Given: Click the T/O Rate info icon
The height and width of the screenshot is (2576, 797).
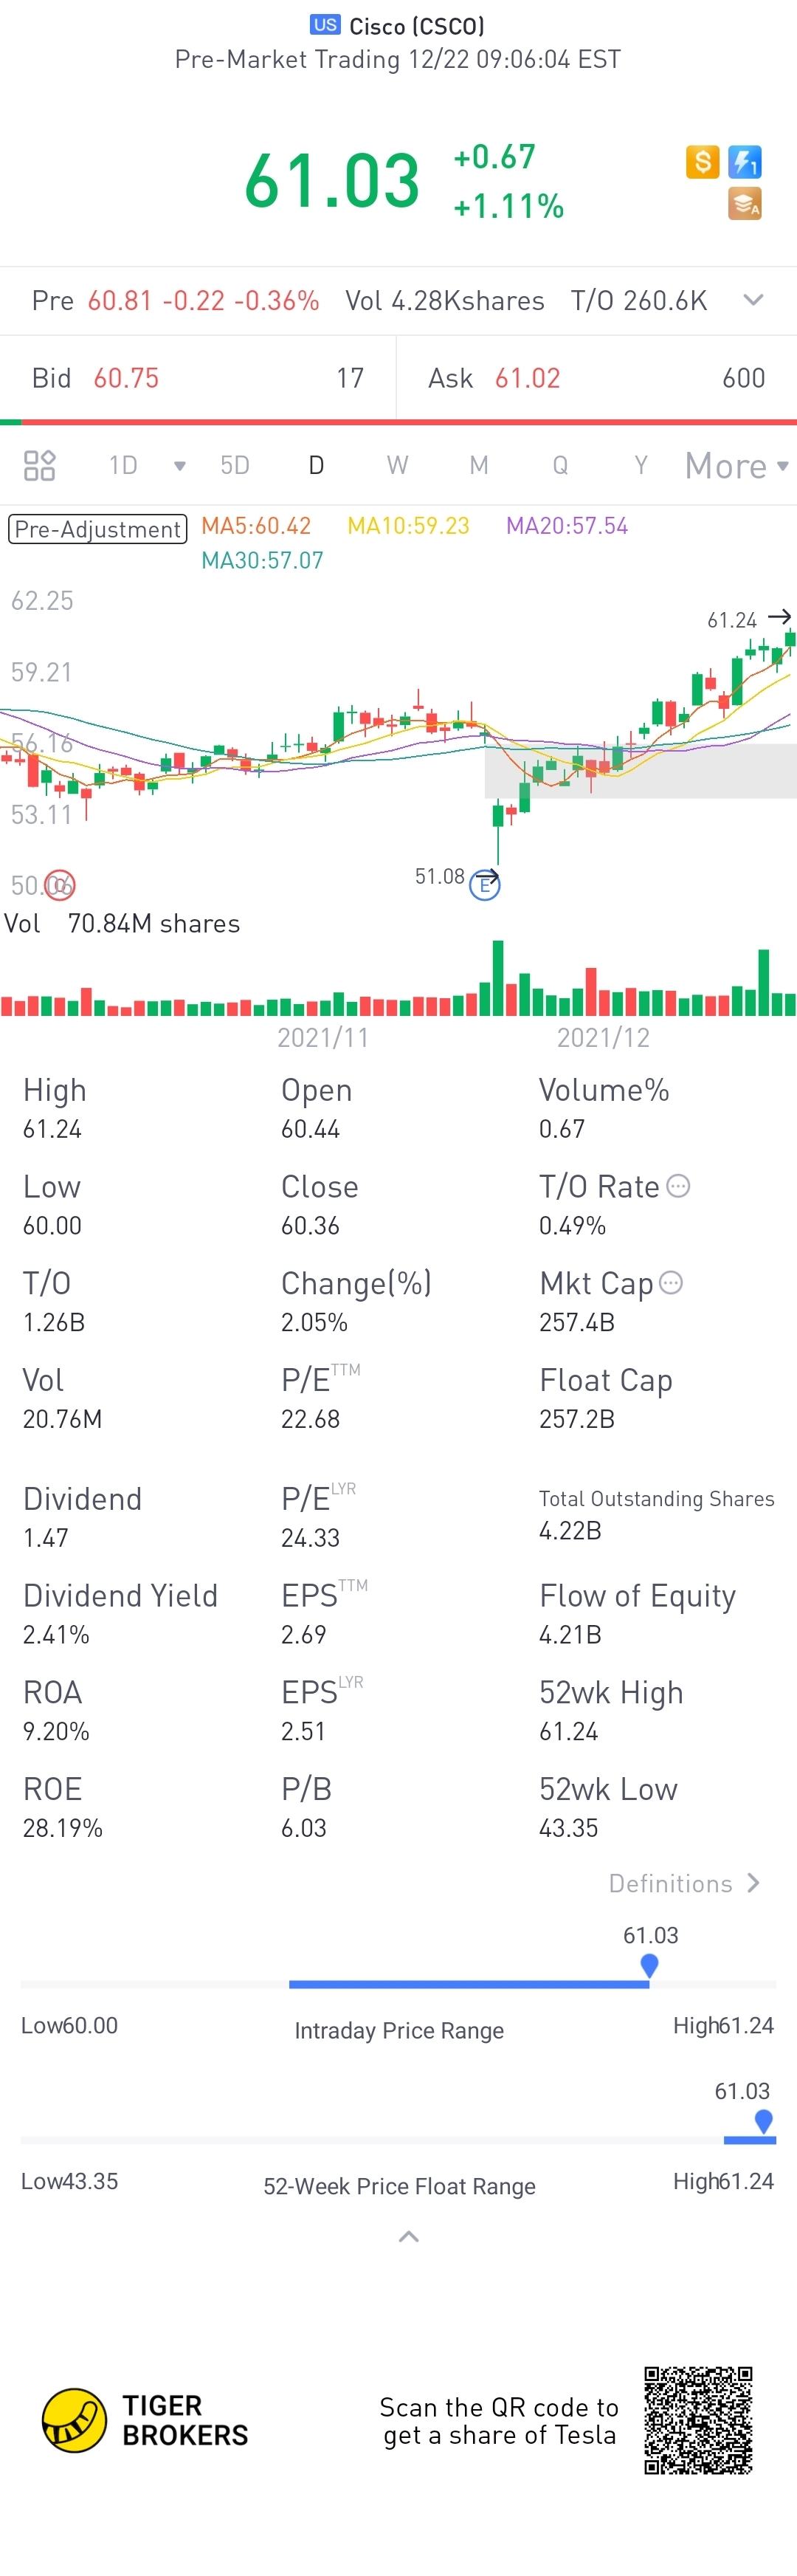Looking at the screenshot, I should (x=678, y=1186).
